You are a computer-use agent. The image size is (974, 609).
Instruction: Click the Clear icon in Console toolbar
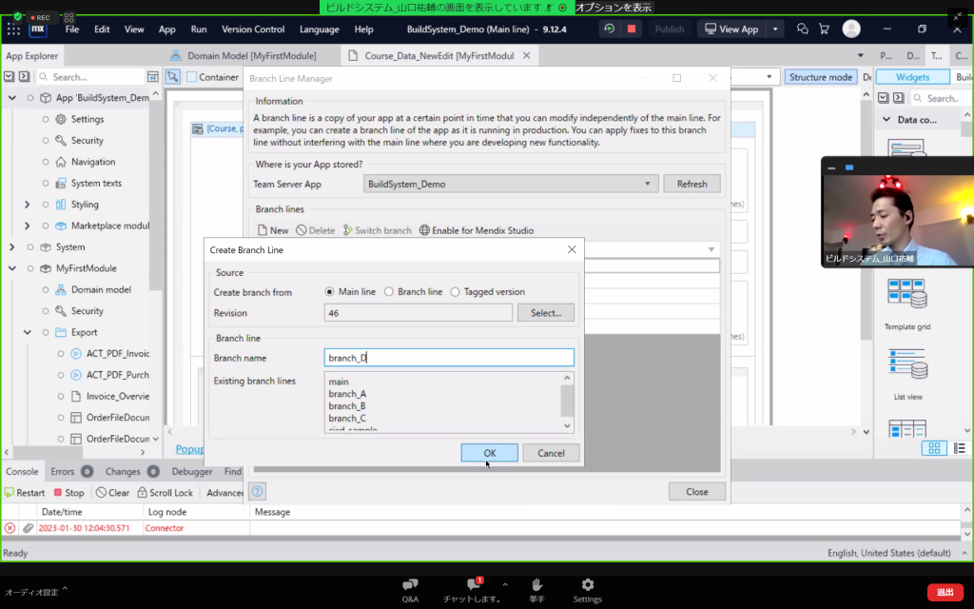coord(101,493)
